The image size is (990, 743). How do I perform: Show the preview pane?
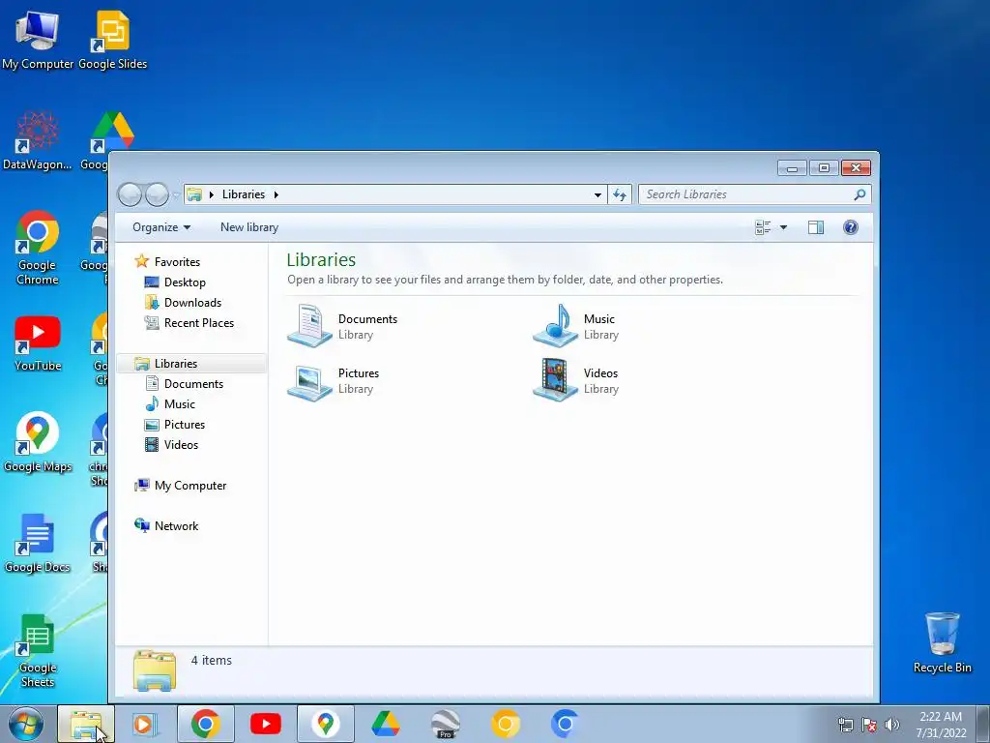tap(816, 227)
